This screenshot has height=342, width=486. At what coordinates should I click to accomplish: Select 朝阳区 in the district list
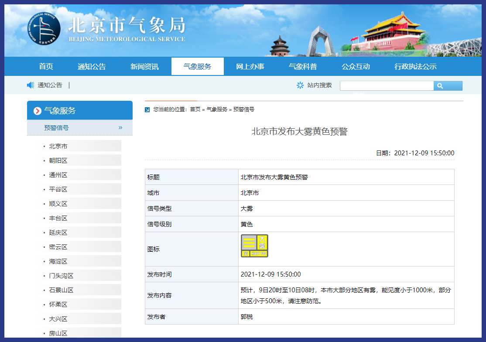58,161
